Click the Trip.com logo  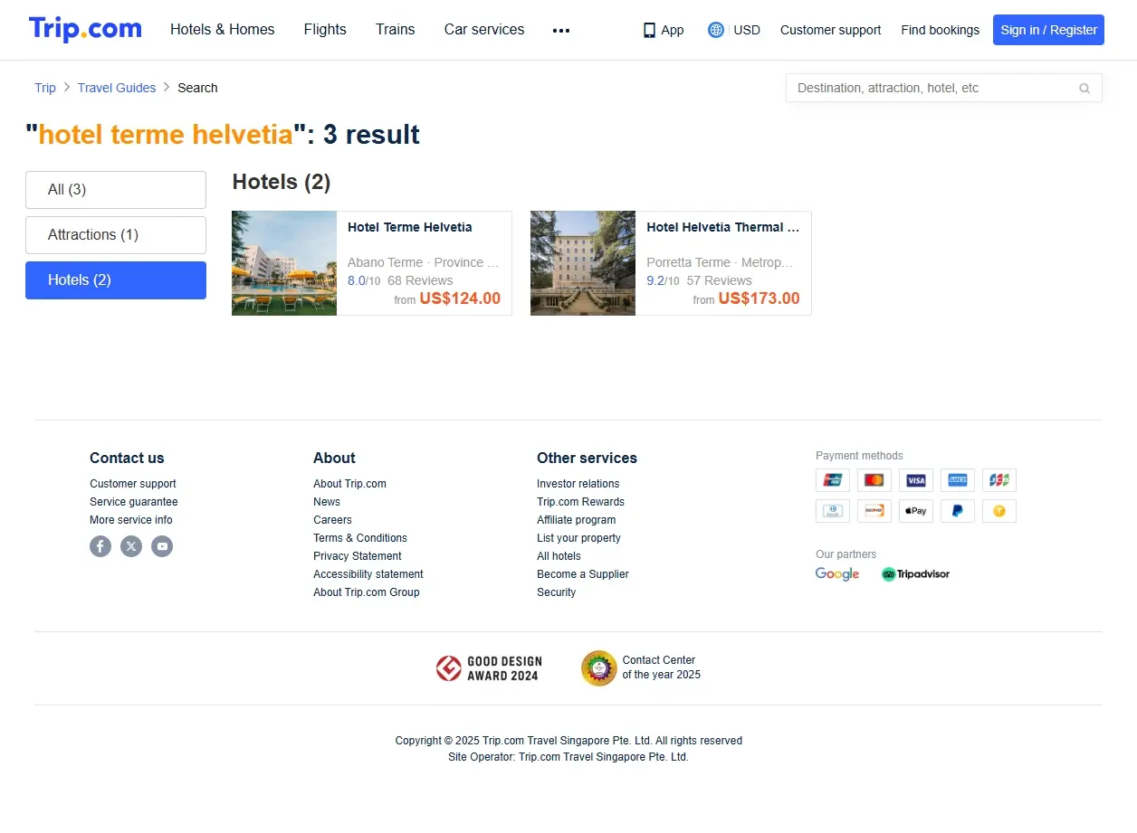85,29
